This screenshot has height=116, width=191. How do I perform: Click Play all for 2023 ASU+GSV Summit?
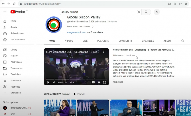pos(79,94)
